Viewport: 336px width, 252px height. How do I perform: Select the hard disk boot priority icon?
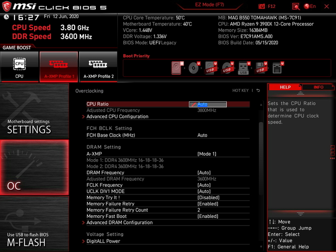click(x=178, y=68)
